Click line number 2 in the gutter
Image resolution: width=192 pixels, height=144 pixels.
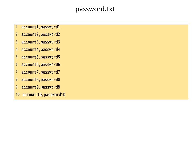pyautogui.click(x=17, y=34)
